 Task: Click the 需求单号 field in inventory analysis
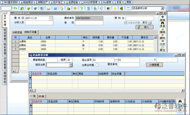[129, 65]
